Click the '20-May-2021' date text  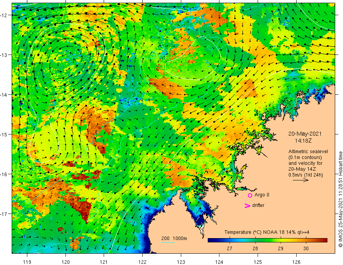(x=305, y=134)
